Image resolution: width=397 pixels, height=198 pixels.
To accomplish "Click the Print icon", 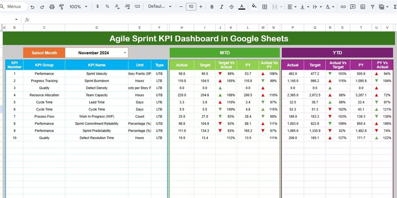I will pos(52,7).
